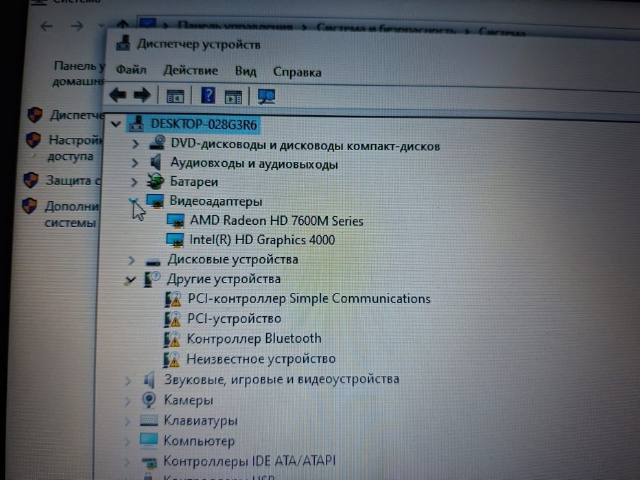
Task: Select PCI-контроллер Simple Communications device
Action: tap(309, 299)
